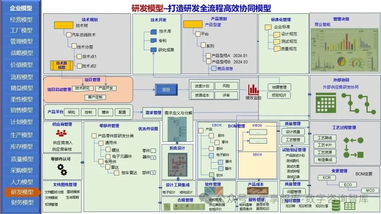Open the 产品成本 preview image
The height and width of the screenshot is (214, 381).
(x=258, y=191)
